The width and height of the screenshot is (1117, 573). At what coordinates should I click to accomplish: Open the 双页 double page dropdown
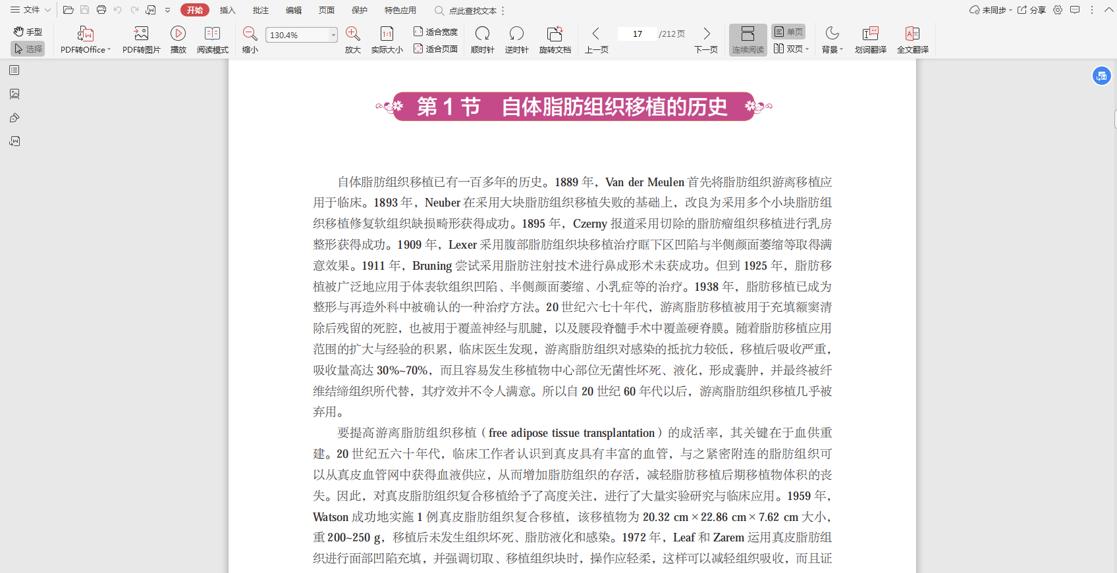point(791,49)
